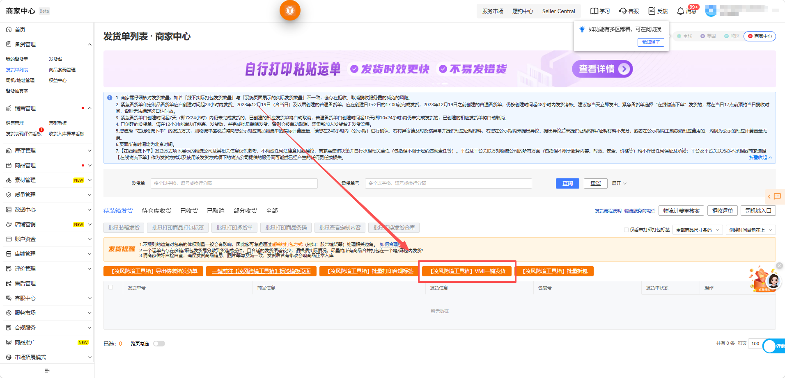
Task: Click the 账户资金 card icon
Action: (x=9, y=239)
